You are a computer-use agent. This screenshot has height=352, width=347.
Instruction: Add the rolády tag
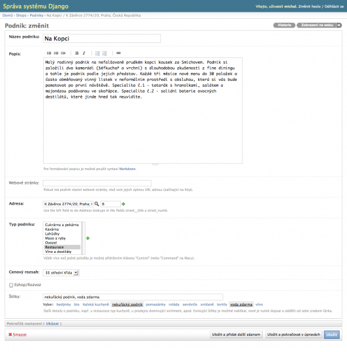pos(174,304)
